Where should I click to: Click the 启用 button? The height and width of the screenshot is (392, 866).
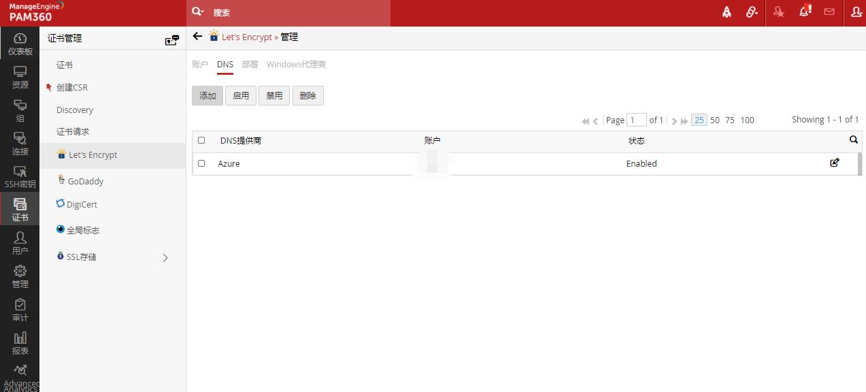pyautogui.click(x=241, y=96)
